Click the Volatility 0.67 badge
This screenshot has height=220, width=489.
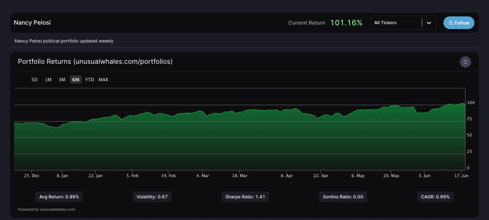(x=152, y=197)
